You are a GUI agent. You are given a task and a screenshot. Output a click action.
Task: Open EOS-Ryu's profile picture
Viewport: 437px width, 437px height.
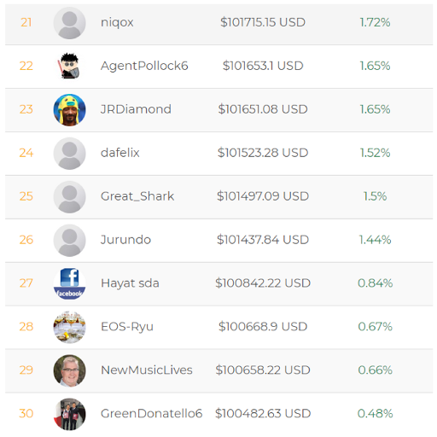click(x=69, y=327)
